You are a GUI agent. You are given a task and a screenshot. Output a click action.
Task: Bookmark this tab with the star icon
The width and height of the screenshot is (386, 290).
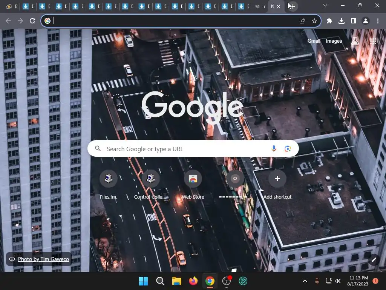point(314,21)
